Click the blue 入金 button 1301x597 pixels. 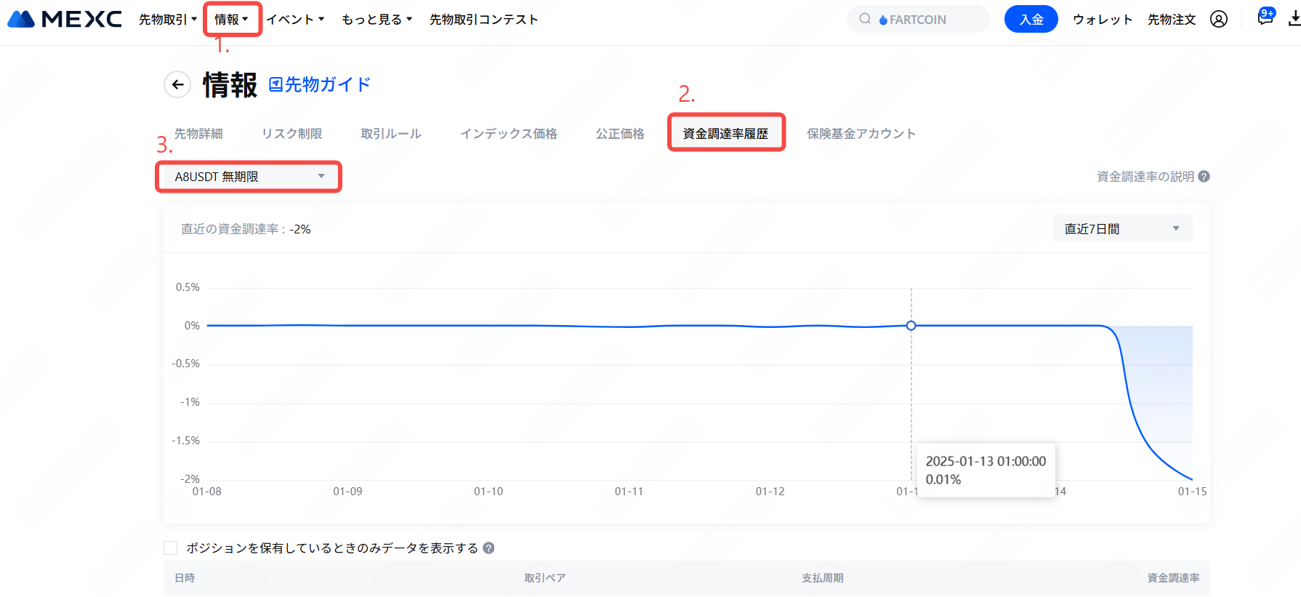[x=1031, y=20]
